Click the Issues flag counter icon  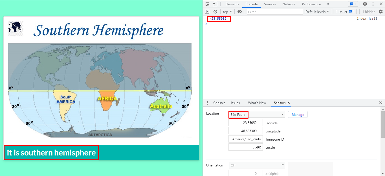click(x=353, y=4)
